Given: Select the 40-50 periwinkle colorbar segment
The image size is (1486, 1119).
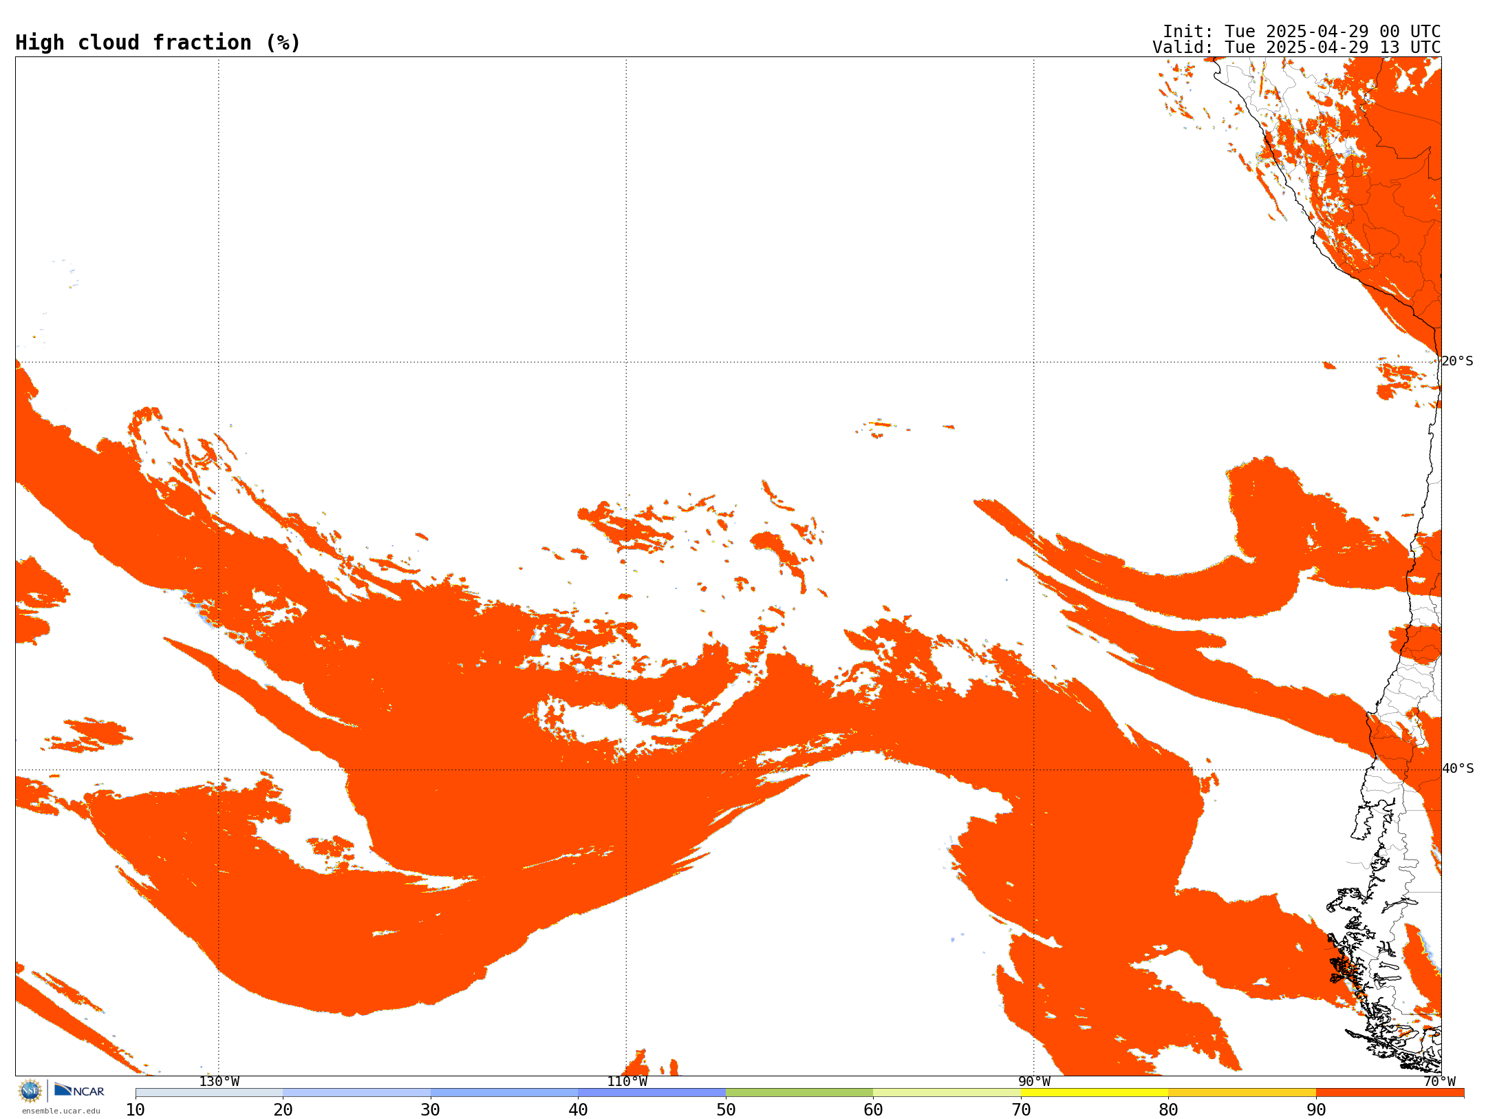Looking at the screenshot, I should click(652, 1093).
